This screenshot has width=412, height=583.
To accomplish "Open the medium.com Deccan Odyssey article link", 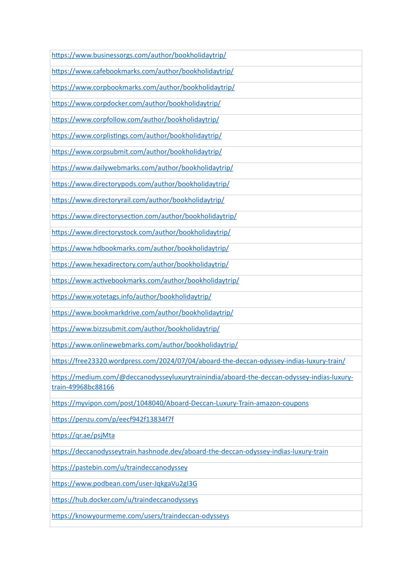I will click(x=202, y=382).
